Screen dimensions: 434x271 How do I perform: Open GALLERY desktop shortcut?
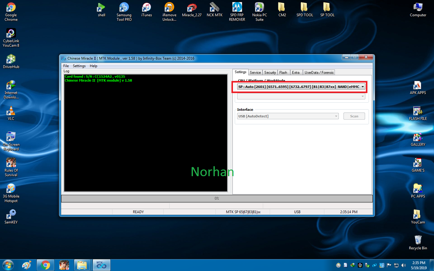point(418,139)
